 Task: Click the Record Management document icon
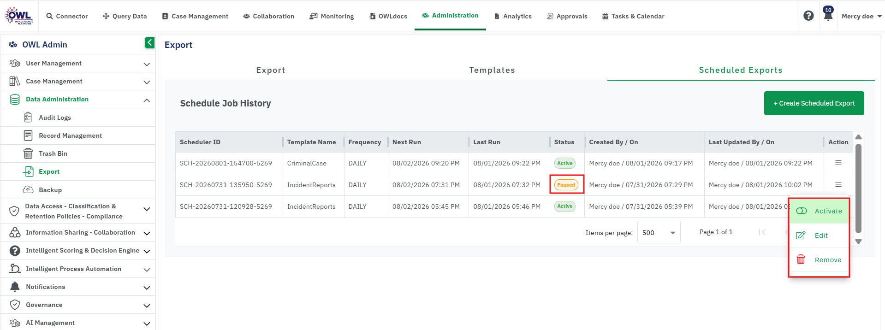(28, 136)
